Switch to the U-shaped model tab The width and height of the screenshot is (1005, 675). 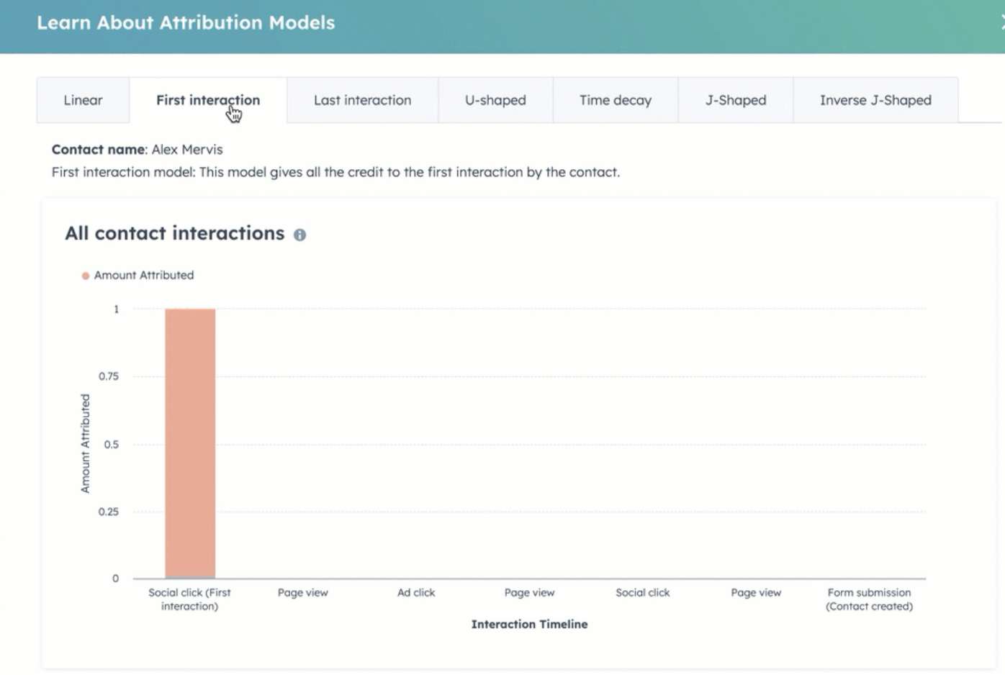495,100
